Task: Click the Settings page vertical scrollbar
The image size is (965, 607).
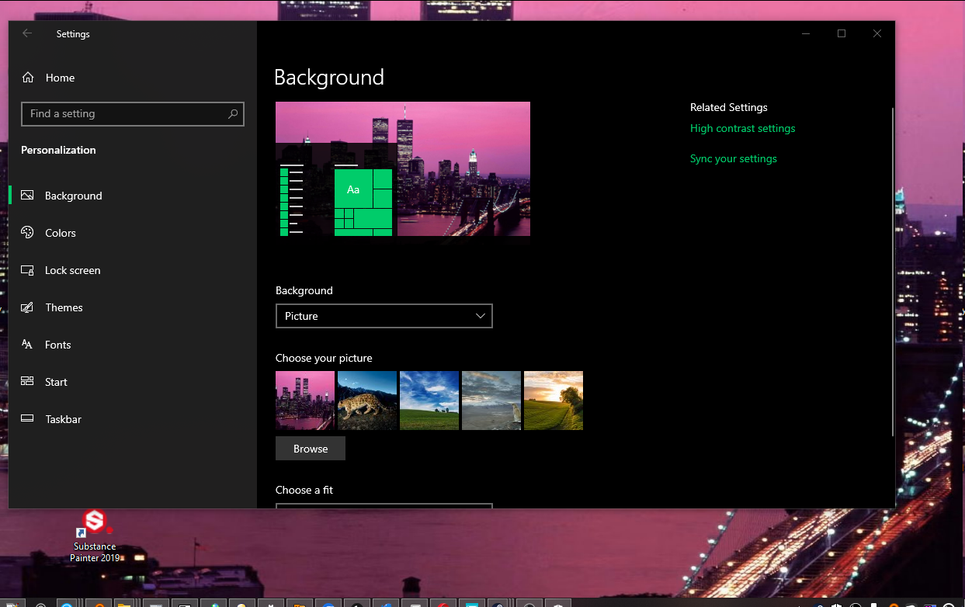Action: 892,272
